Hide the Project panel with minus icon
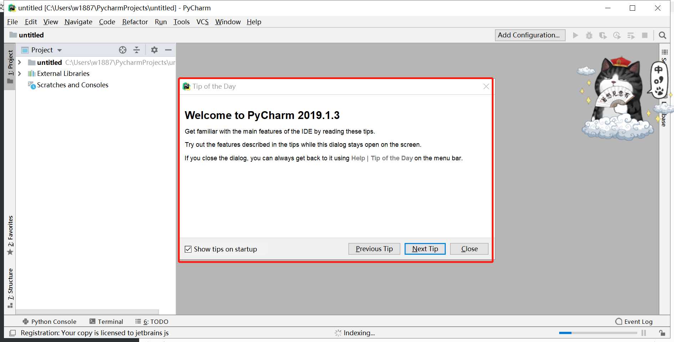Screen dimensions: 674x342 pos(168,50)
